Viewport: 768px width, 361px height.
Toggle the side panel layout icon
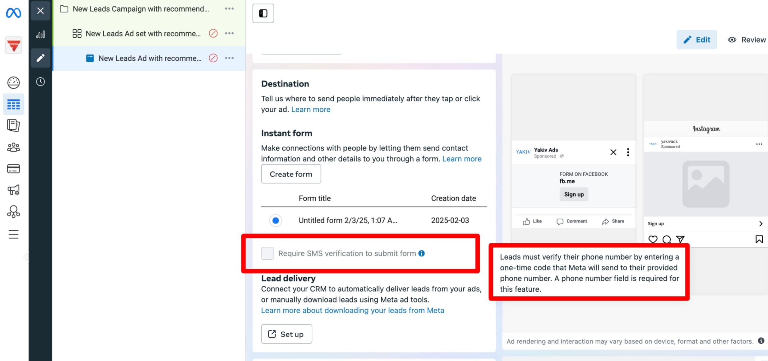pyautogui.click(x=263, y=13)
